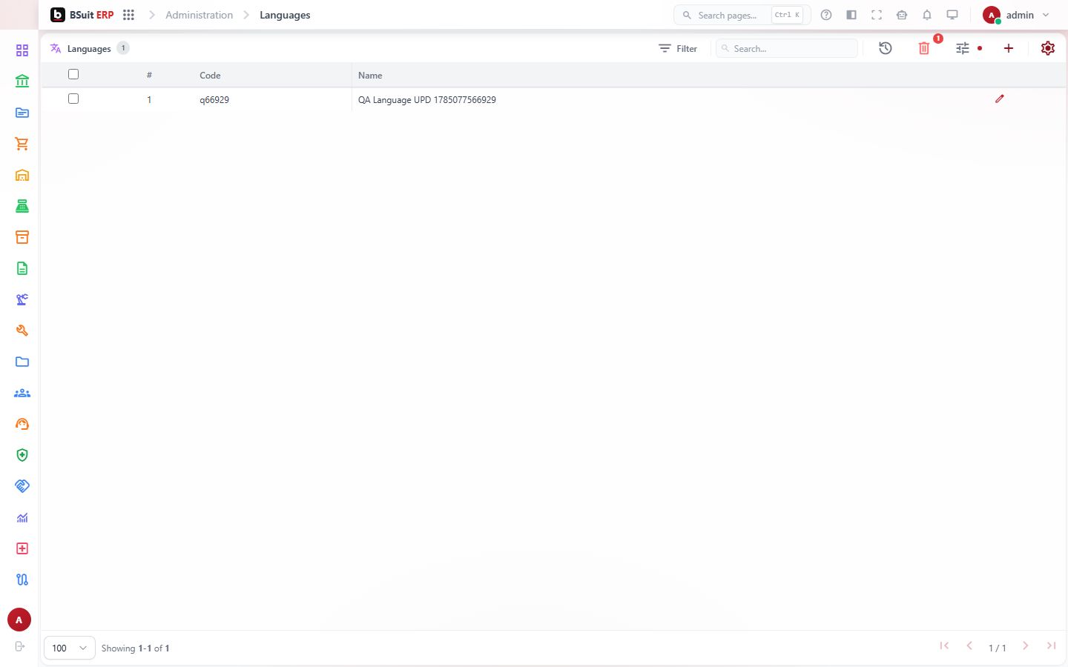Open the people group icon in sidebar

pos(22,393)
